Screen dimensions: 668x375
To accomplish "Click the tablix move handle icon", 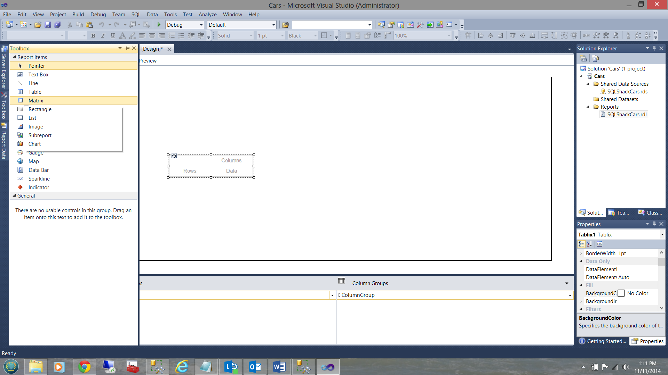I will coord(174,156).
